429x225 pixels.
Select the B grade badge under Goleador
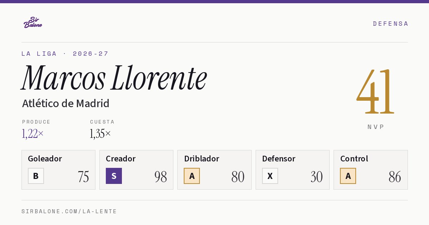(36, 176)
